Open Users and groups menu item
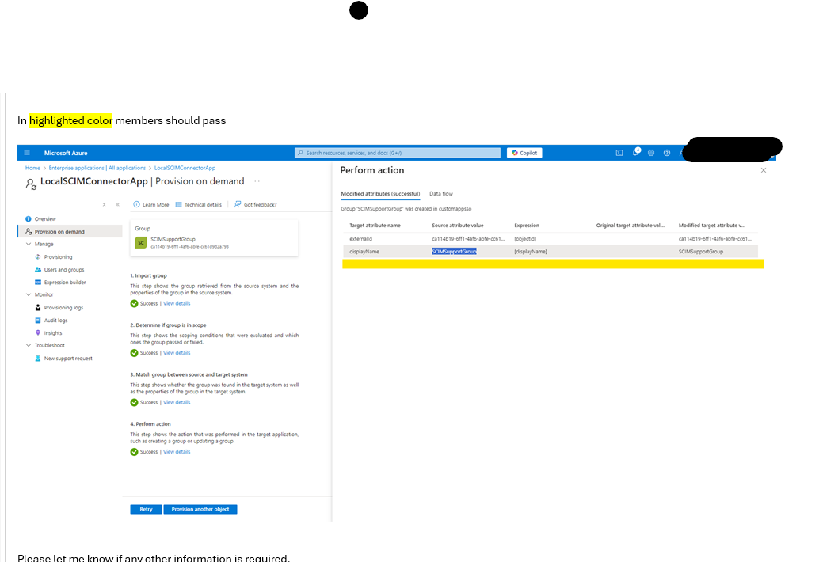Image resolution: width=819 pixels, height=562 pixels. click(x=63, y=270)
